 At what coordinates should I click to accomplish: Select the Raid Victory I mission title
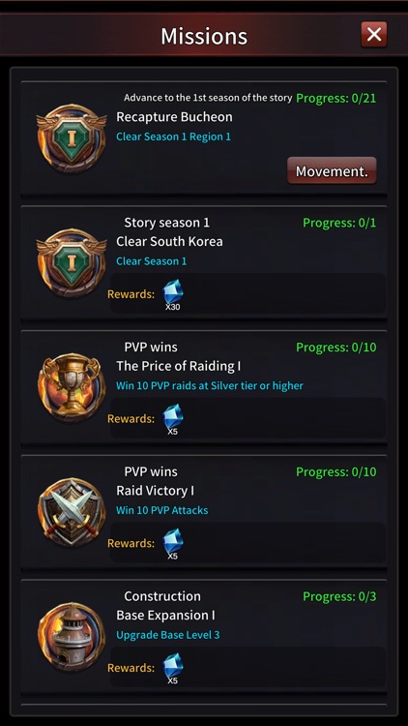(155, 491)
